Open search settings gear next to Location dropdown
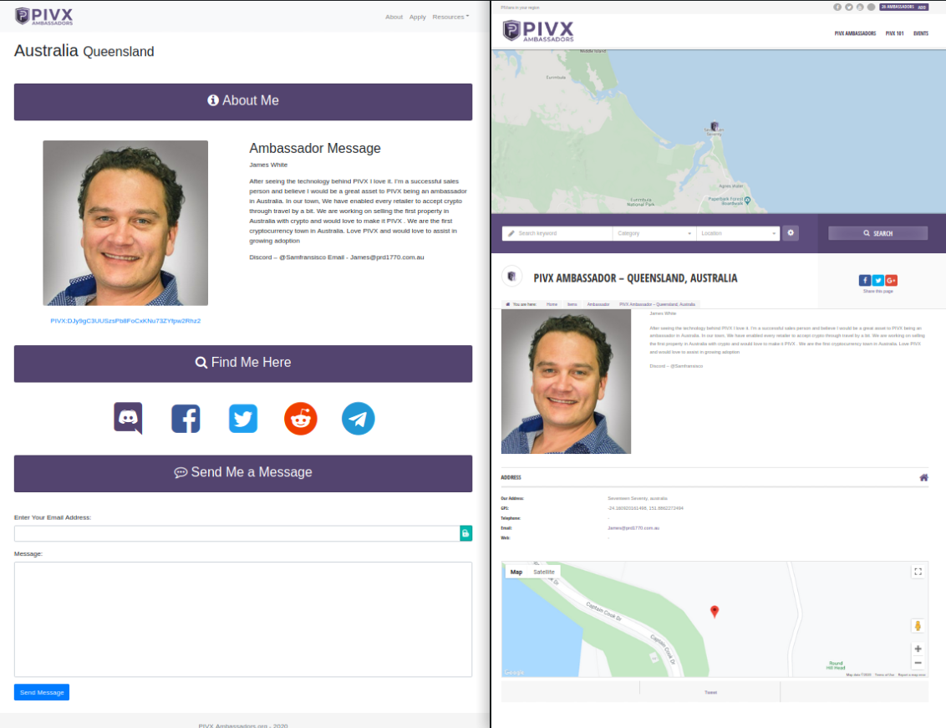946x728 pixels. pyautogui.click(x=791, y=233)
